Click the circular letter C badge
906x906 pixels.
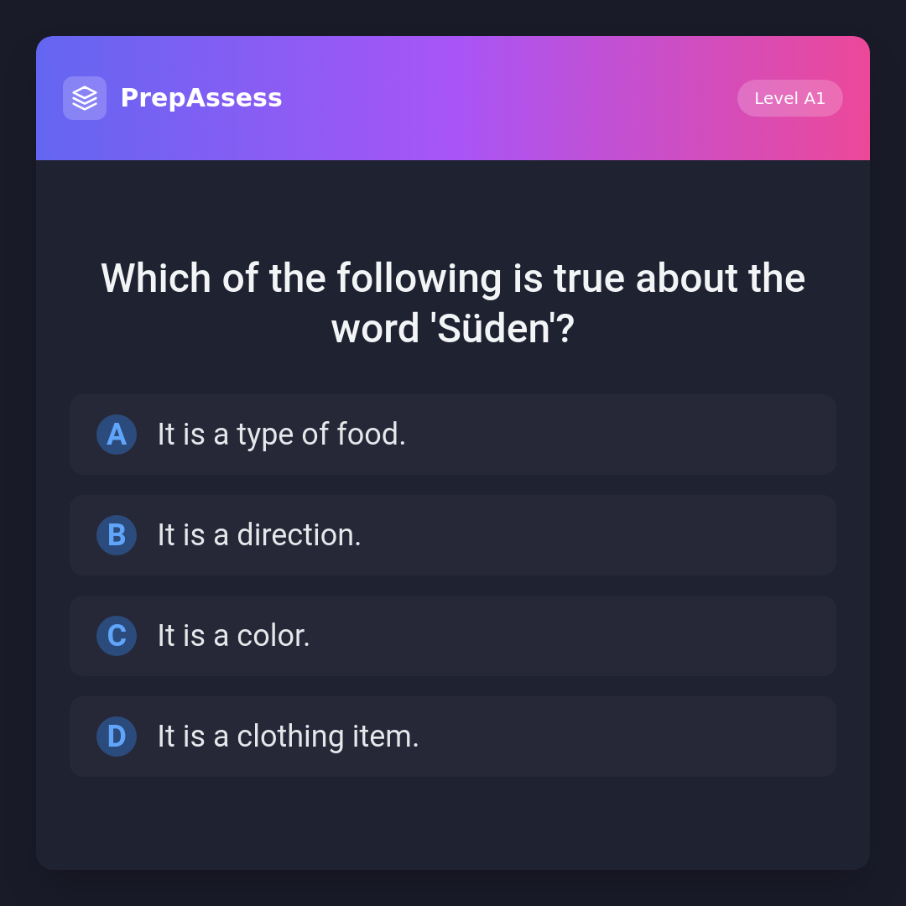[117, 636]
